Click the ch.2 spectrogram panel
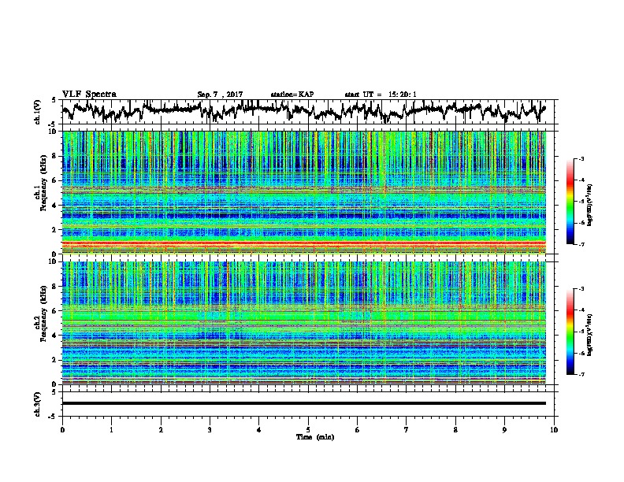Screen dimensions: 624x482 click(x=303, y=323)
